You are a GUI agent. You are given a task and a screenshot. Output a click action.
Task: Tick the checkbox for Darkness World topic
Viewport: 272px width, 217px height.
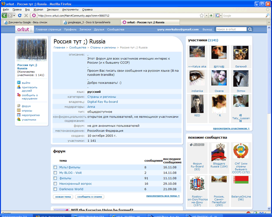click(x=55, y=189)
